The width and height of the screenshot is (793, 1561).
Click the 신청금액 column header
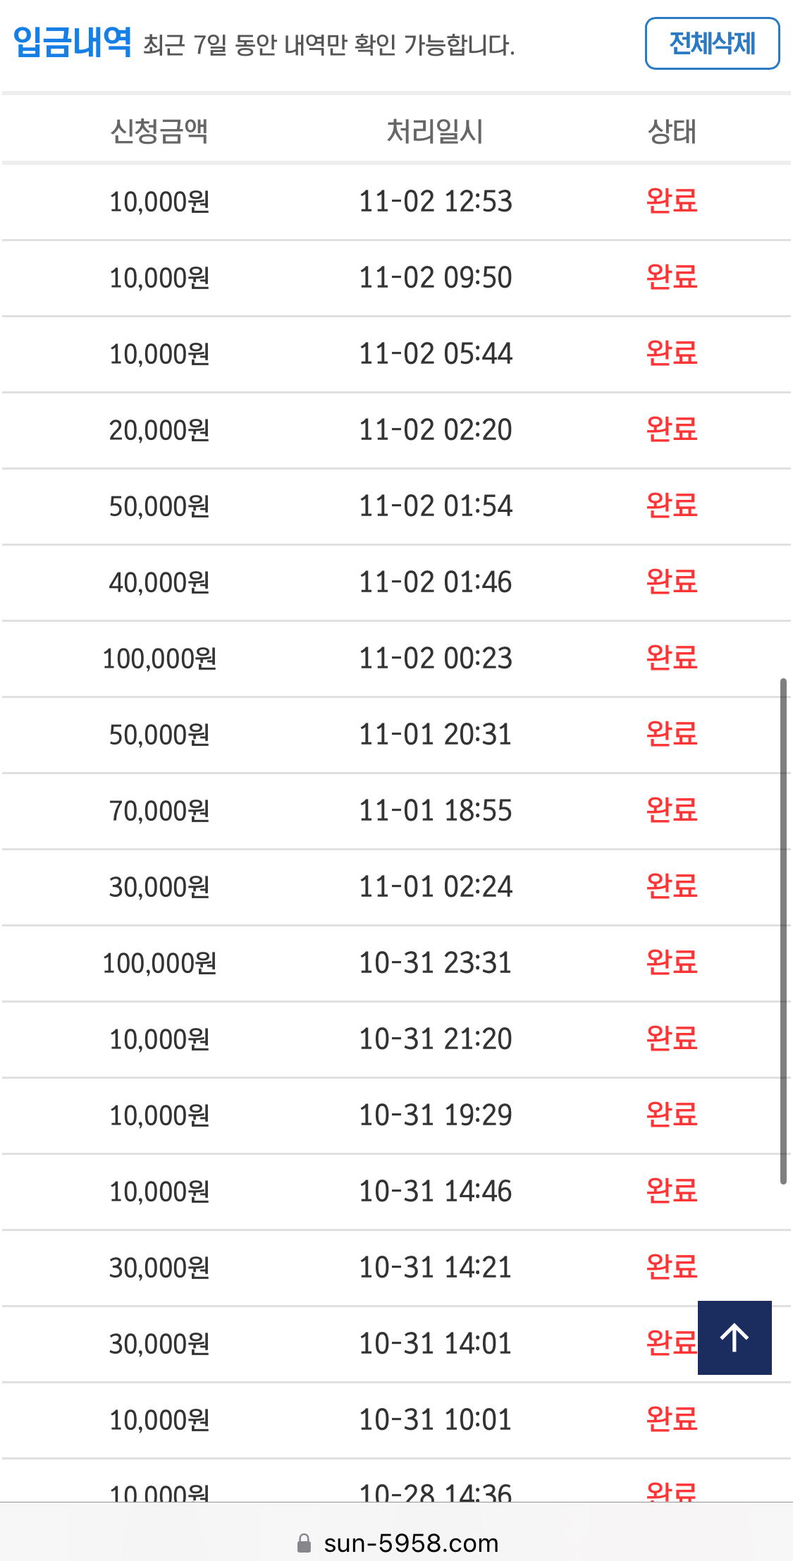[x=159, y=131]
